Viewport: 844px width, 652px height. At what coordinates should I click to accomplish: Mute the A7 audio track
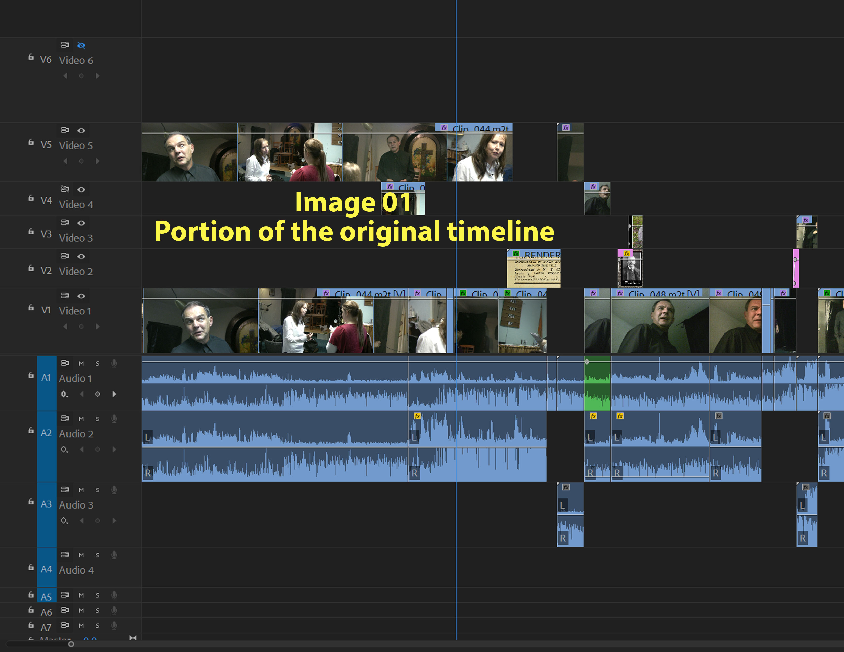tap(81, 625)
